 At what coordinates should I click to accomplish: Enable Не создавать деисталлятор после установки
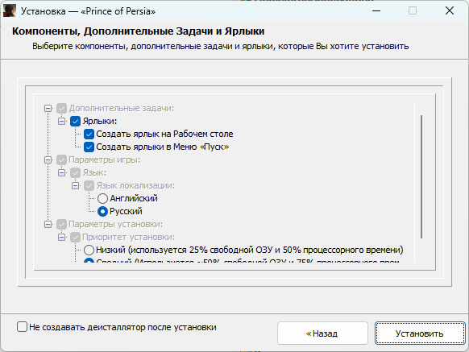click(x=22, y=327)
